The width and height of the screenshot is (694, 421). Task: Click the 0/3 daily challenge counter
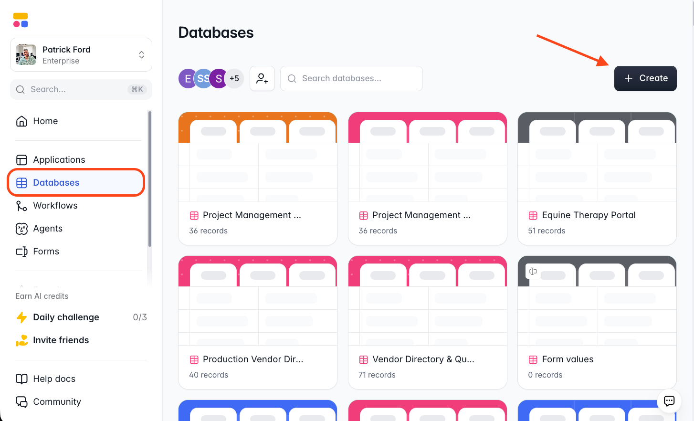[140, 317]
